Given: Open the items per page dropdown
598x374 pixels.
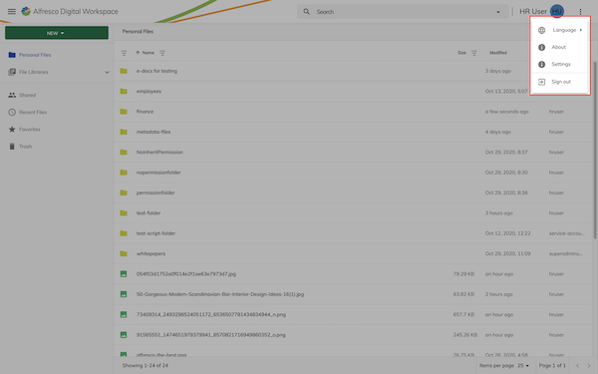Looking at the screenshot, I should pos(523,366).
